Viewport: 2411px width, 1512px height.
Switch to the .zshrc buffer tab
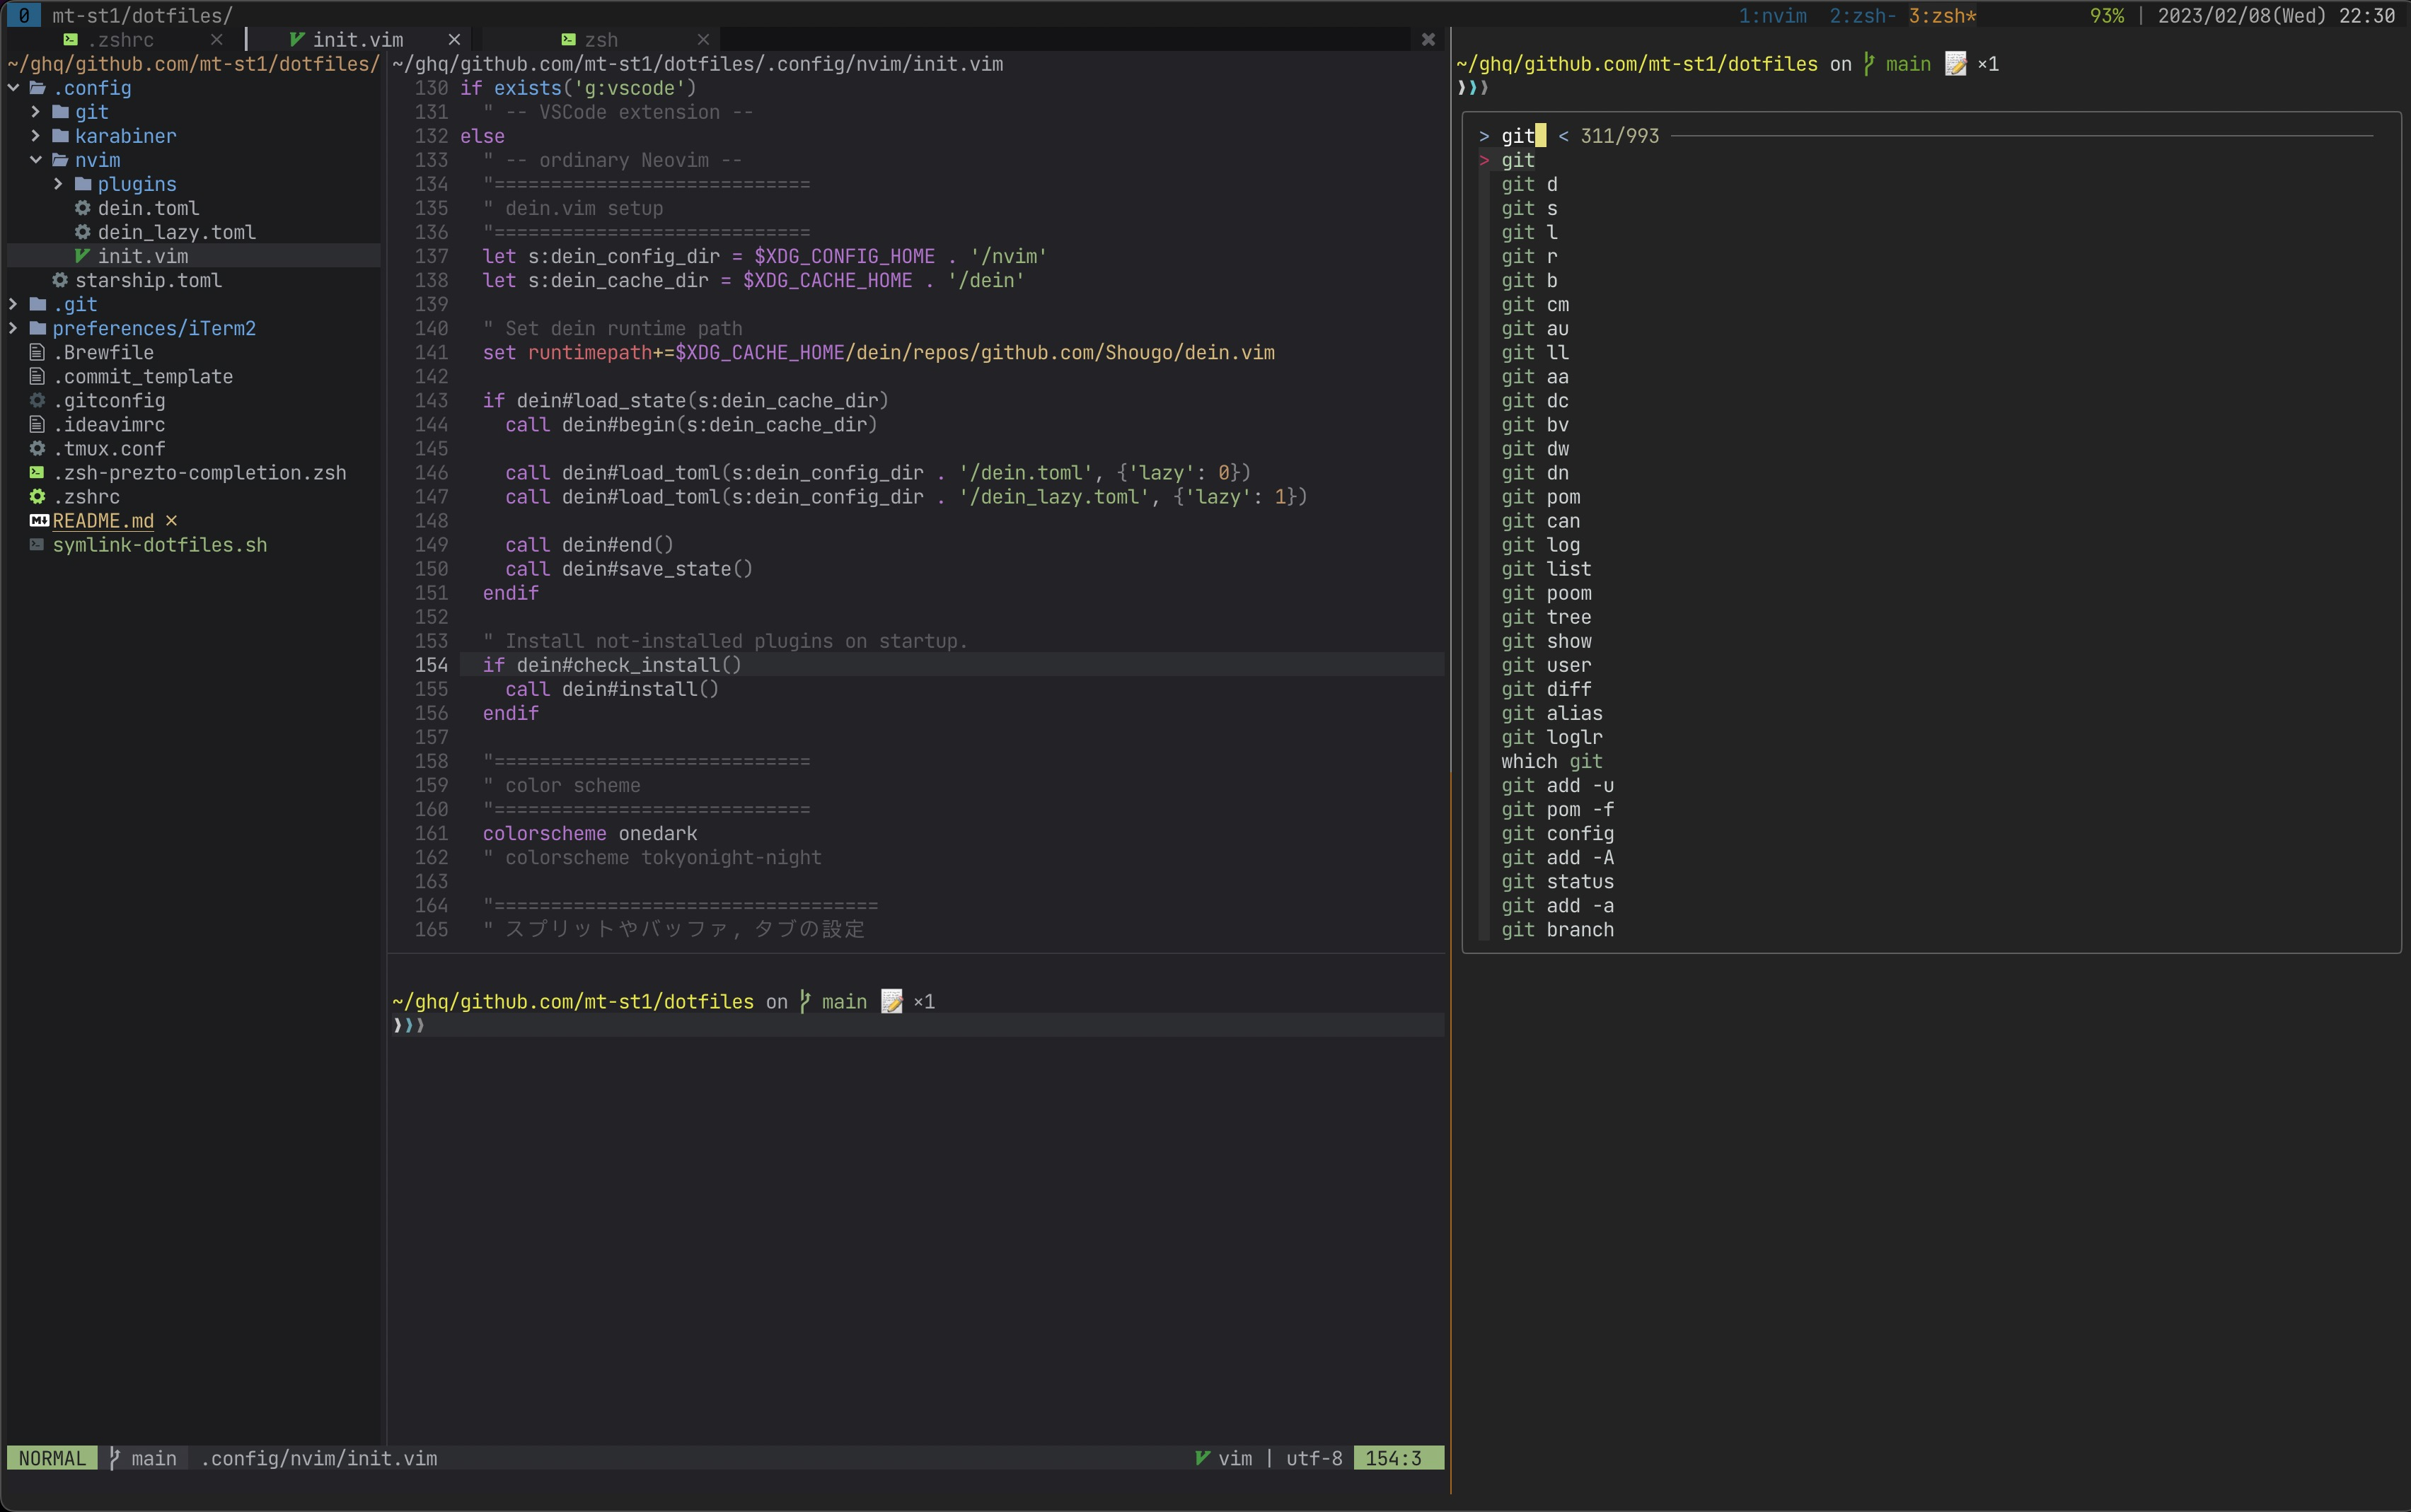click(120, 40)
